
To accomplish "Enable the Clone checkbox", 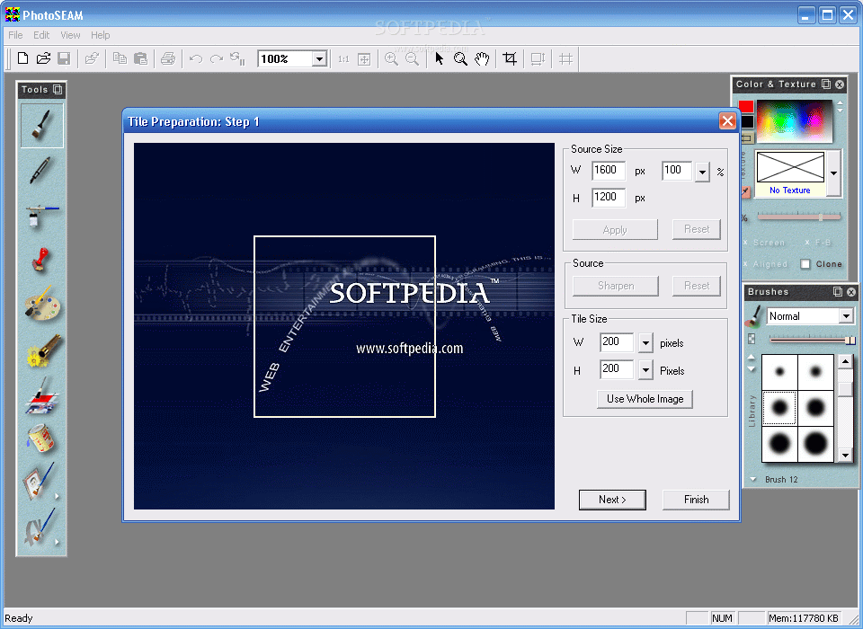I will [805, 264].
